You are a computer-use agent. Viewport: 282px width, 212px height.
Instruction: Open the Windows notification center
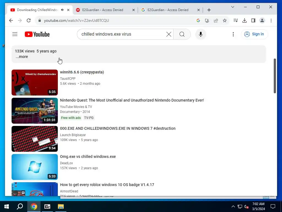coord(273,206)
